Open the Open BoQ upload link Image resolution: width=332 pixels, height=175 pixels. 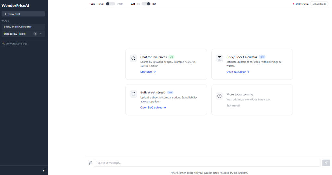pos(153,108)
